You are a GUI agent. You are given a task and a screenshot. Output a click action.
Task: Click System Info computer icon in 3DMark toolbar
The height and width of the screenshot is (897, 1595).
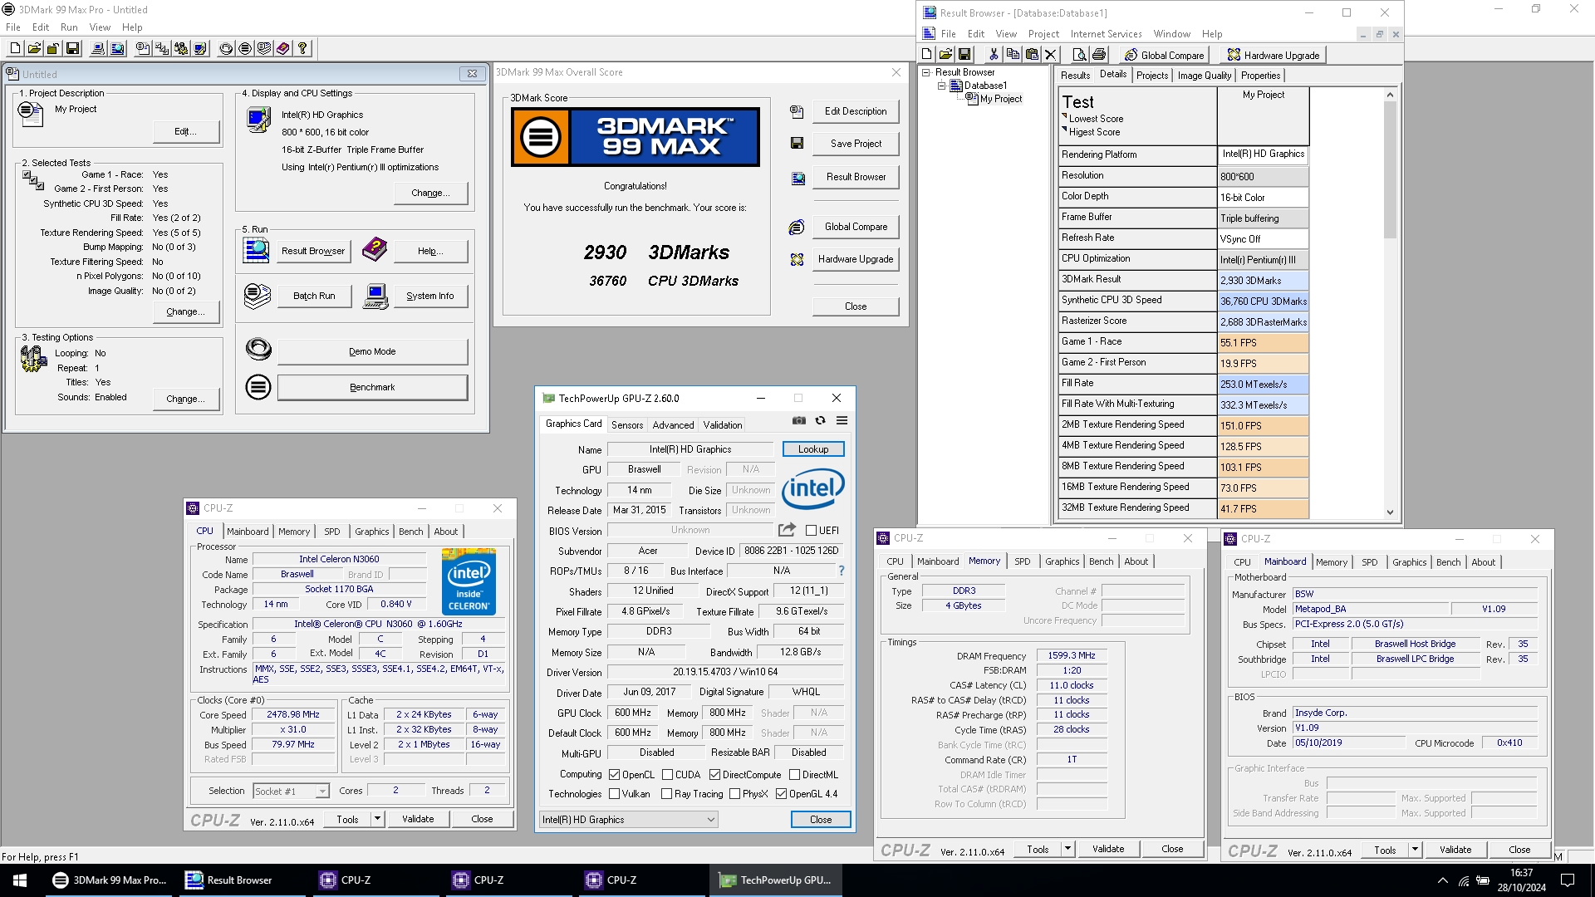98,48
